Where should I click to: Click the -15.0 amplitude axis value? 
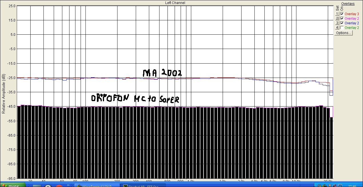tap(11, 63)
